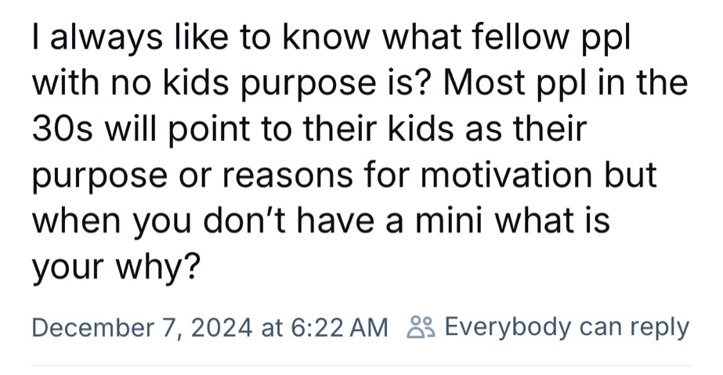Click the post's first line starting "I always"
This screenshot has height=375, width=723.
click(331, 39)
